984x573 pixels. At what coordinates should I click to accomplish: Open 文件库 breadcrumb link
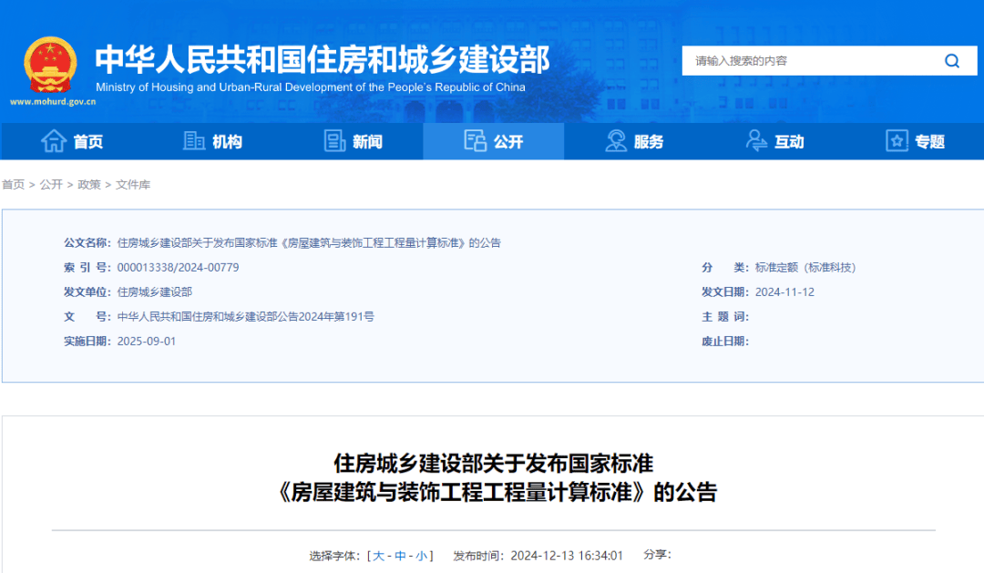coord(133,185)
